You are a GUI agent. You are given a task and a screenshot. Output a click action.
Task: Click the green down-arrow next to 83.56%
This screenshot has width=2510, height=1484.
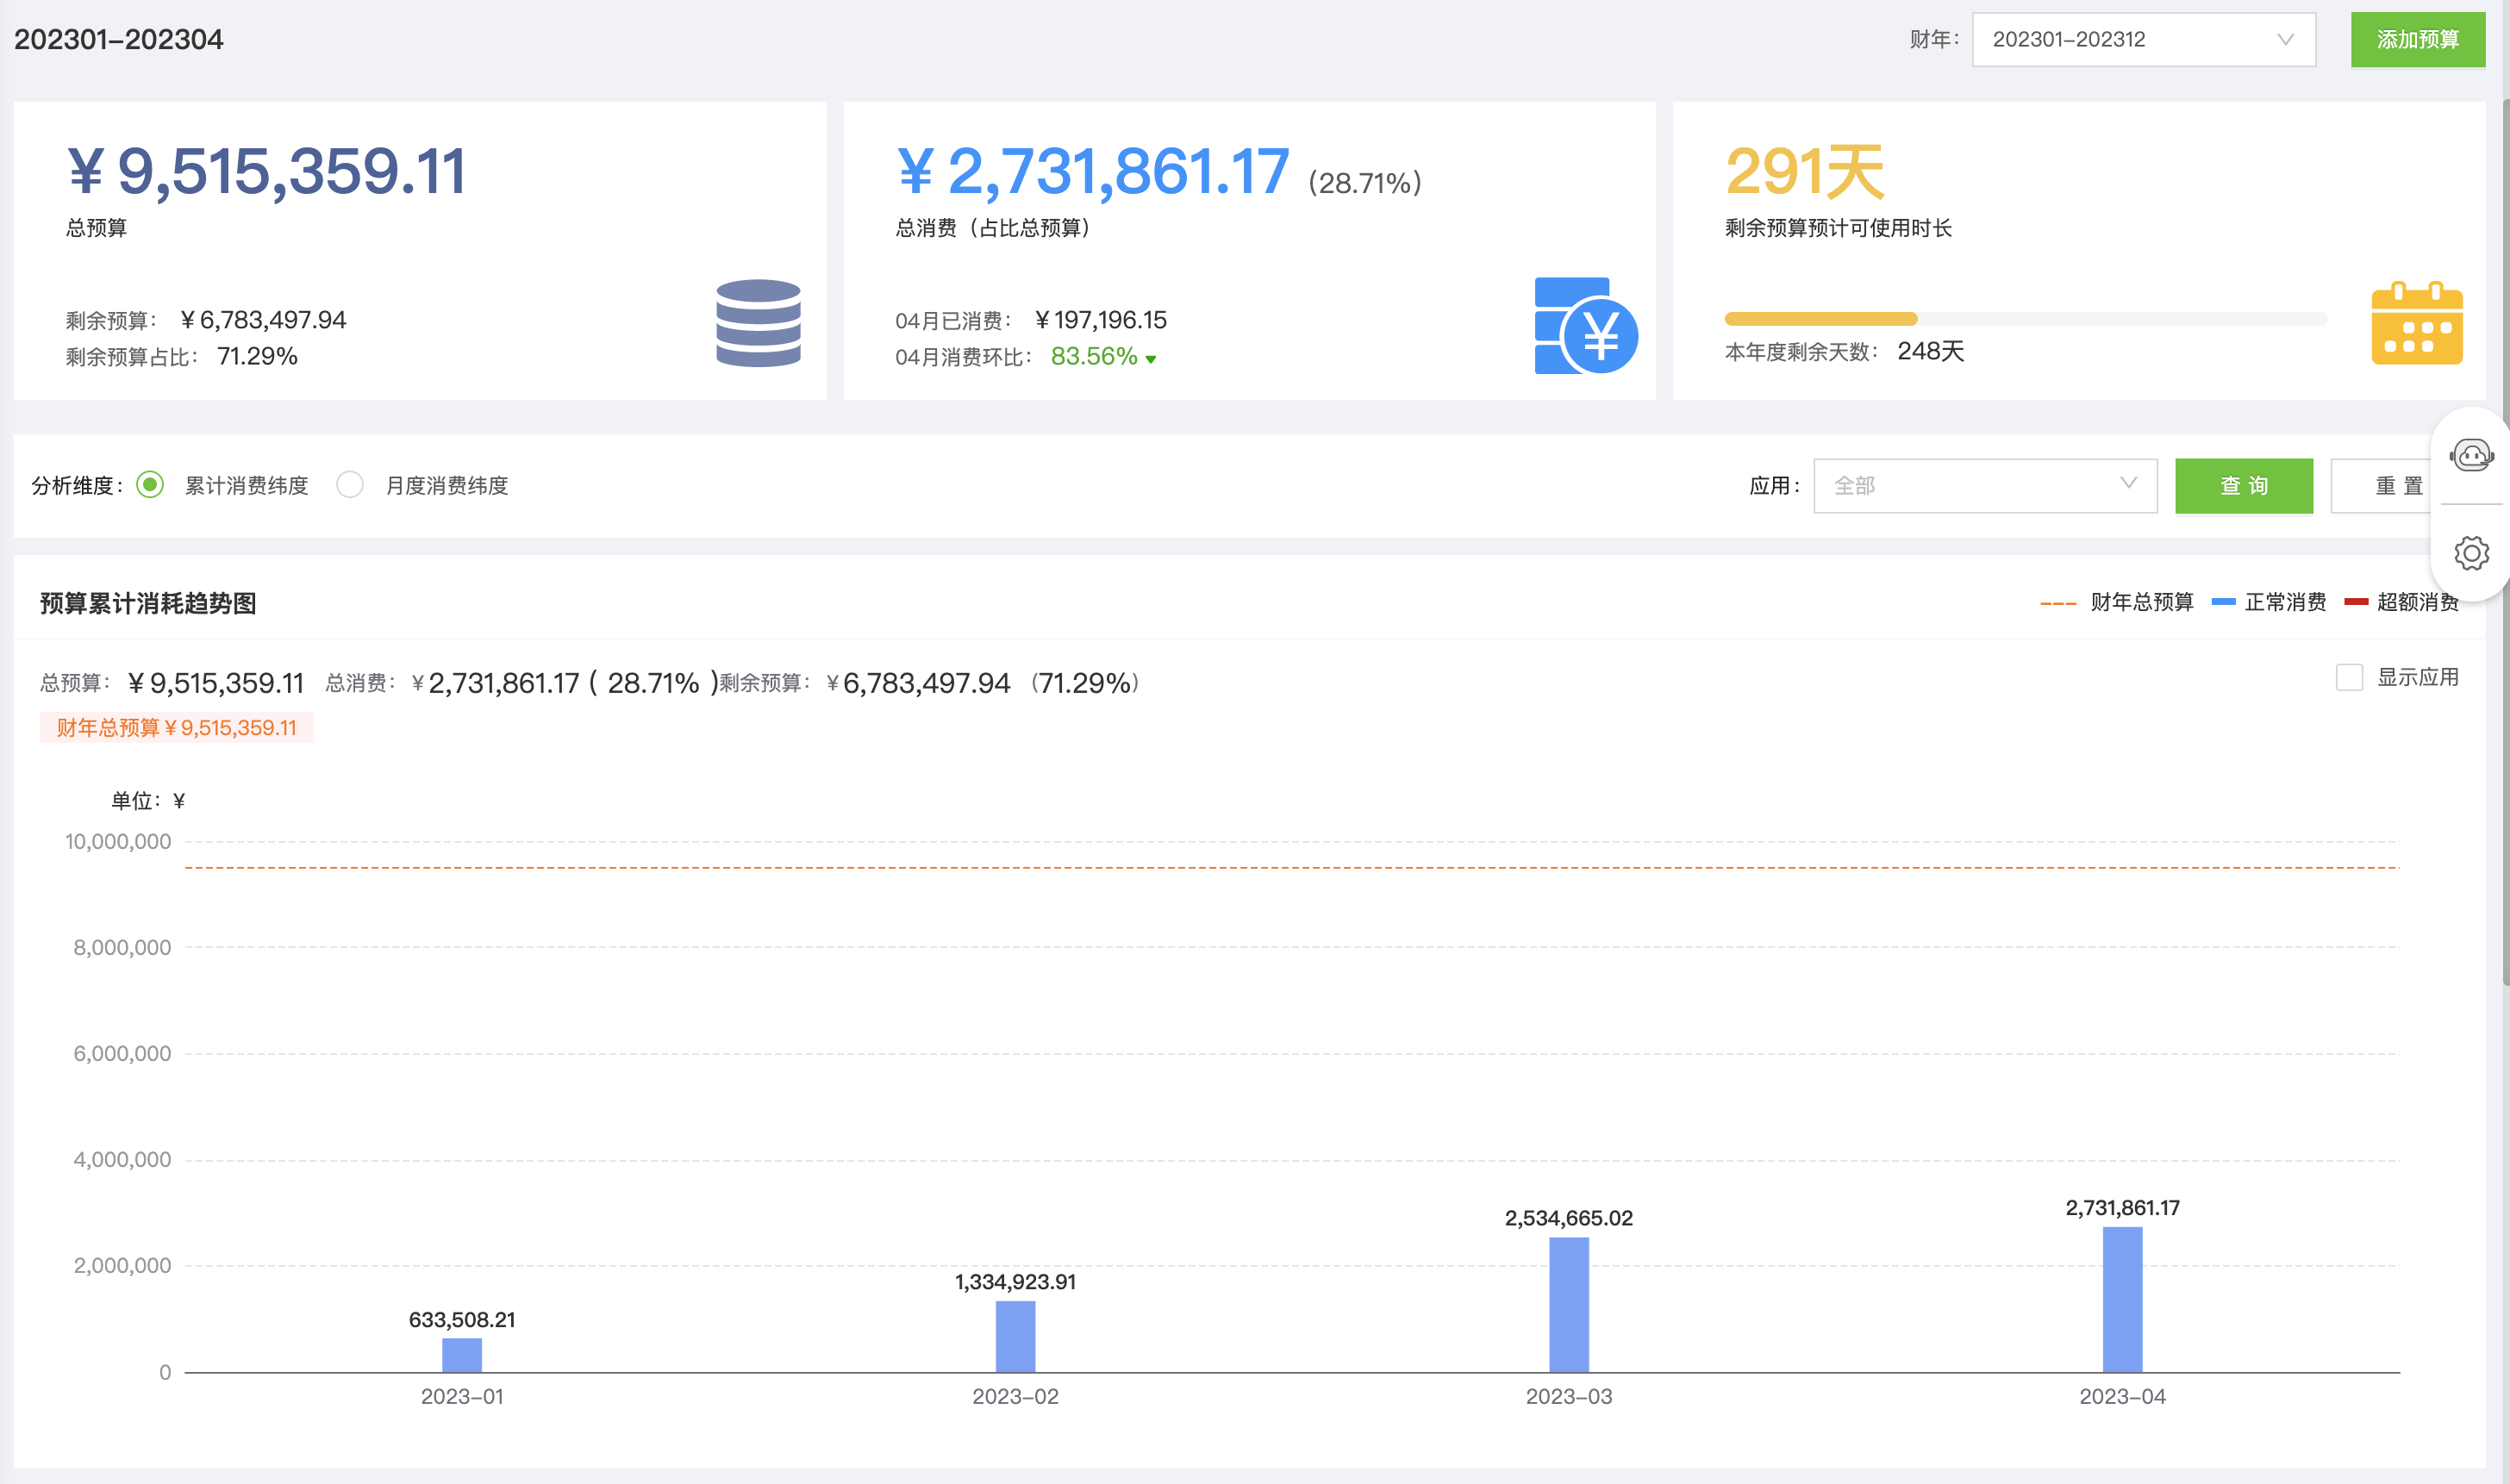click(x=1151, y=359)
